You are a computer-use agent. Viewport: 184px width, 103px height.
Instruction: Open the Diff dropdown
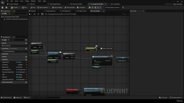point(24,7)
